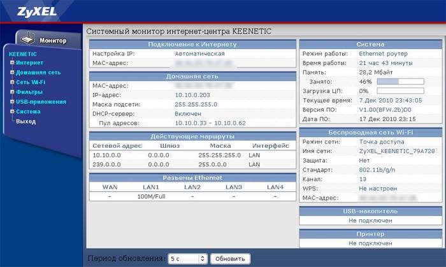This screenshot has width=446, height=267.
Task: Click the IP address 10.10.0.203
Action: pyautogui.click(x=192, y=95)
